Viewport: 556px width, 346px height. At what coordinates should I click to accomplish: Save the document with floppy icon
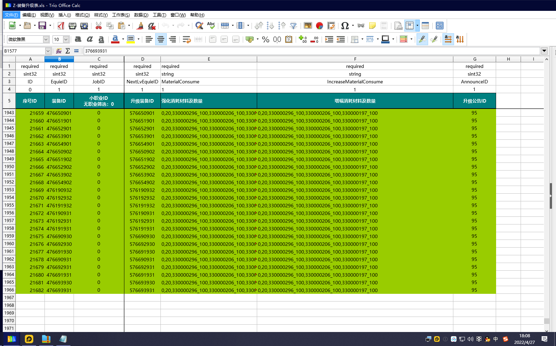[x=42, y=26]
